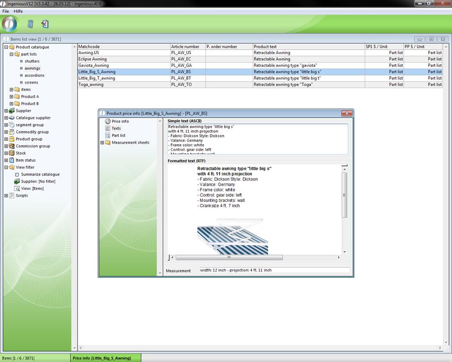
Task: Expand the Commodity group node
Action: pos(6,132)
